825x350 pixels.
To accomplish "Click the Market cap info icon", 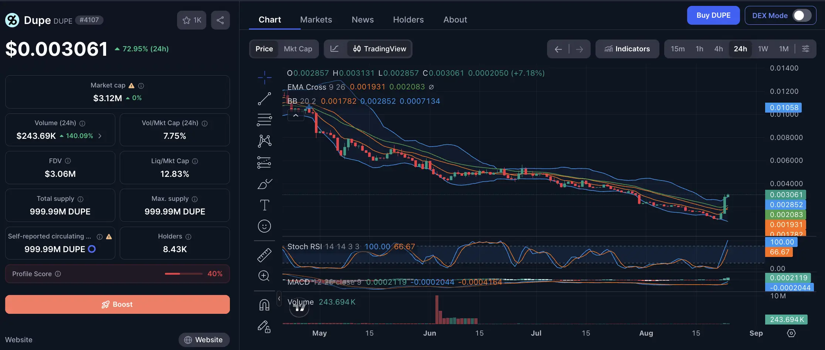I will [x=141, y=86].
